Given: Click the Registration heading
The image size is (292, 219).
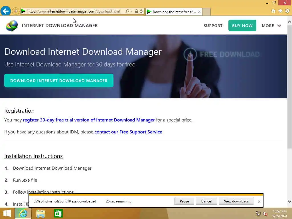Looking at the screenshot, I should (x=19, y=111).
